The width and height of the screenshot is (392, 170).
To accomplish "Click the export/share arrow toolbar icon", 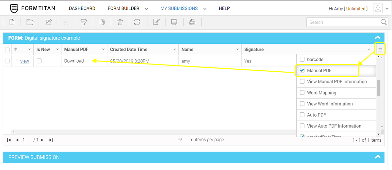I will click(49, 22).
